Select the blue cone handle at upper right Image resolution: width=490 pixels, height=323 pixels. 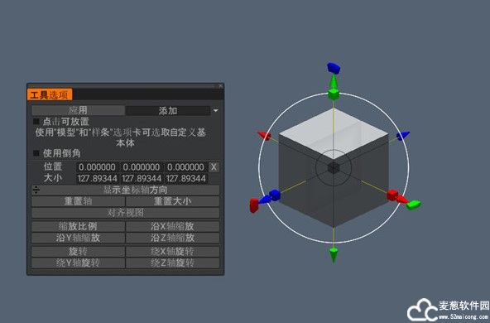click(403, 135)
